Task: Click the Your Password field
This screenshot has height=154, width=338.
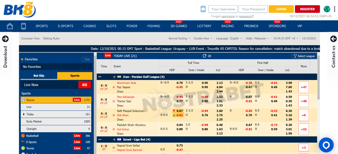Action: point(253,9)
